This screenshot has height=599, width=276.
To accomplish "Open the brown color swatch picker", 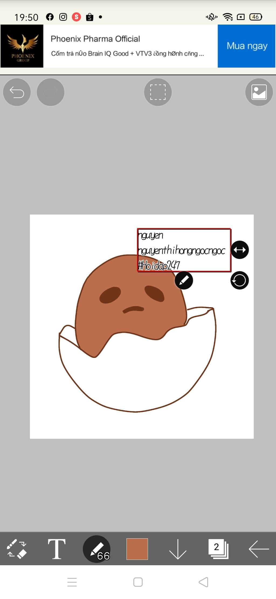I will click(137, 549).
